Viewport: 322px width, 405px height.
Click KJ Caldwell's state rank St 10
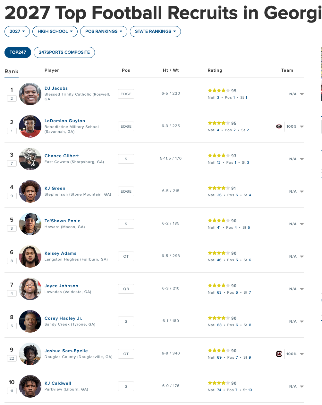coord(247,390)
